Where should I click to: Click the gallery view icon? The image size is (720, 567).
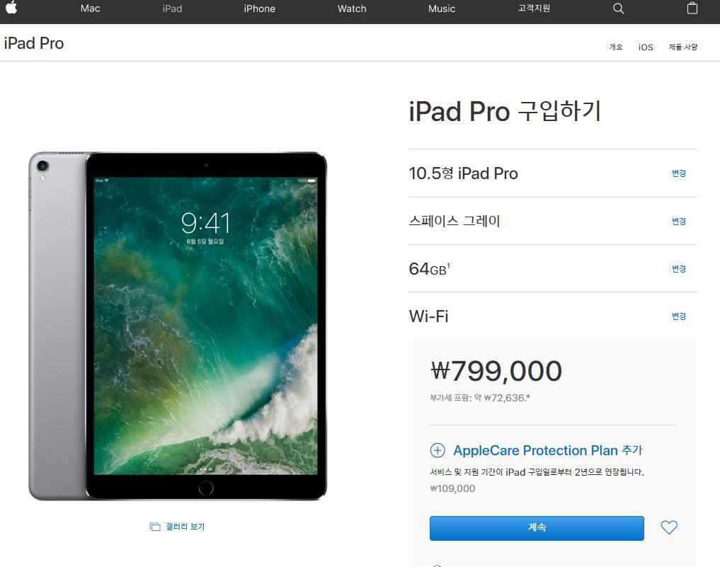pyautogui.click(x=155, y=527)
